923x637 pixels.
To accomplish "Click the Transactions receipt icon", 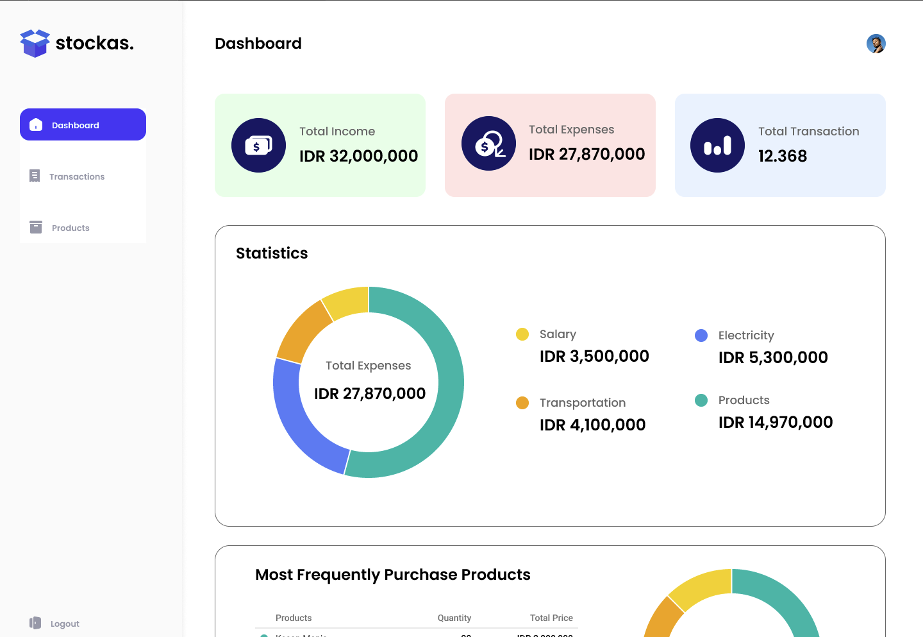I will [35, 176].
